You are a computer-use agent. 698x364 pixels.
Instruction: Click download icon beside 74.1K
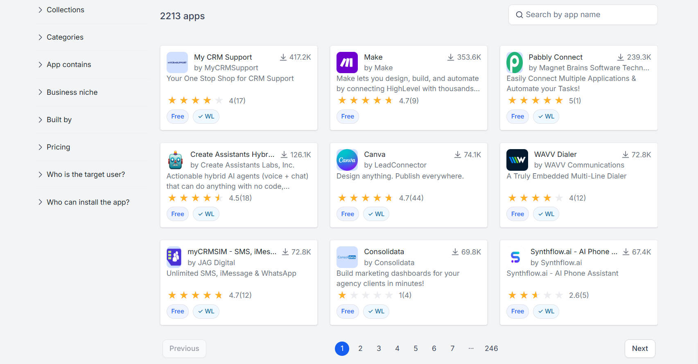coord(458,154)
